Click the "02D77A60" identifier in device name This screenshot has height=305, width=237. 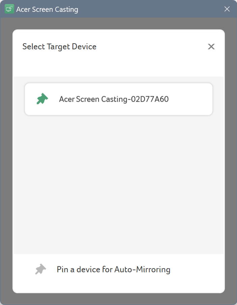[x=150, y=99]
